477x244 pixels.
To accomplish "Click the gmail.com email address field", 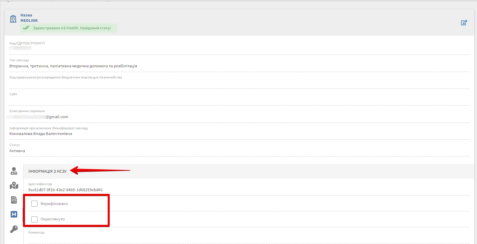I will click(x=39, y=117).
